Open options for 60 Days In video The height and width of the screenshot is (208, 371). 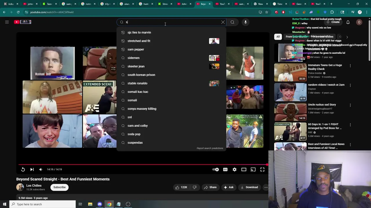tap(350, 125)
